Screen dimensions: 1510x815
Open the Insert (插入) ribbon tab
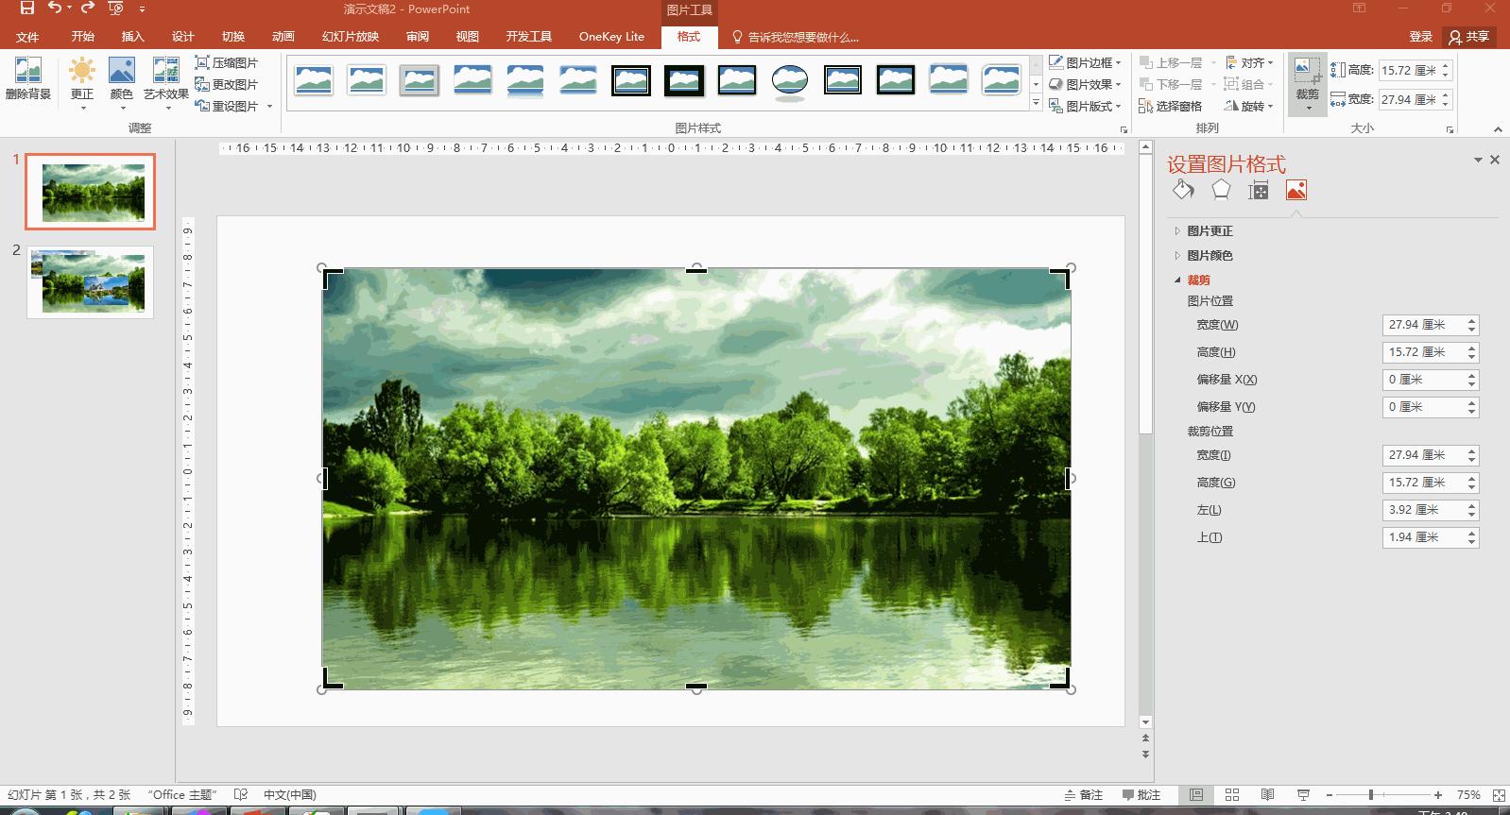132,37
